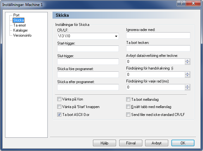Click the Hjälp button

[104, 143]
